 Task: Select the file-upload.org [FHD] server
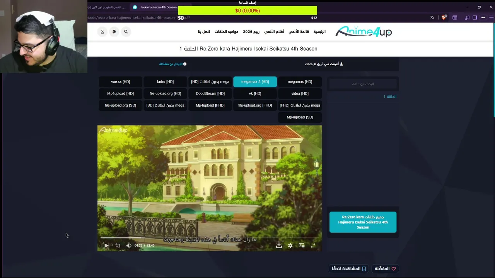255,105
